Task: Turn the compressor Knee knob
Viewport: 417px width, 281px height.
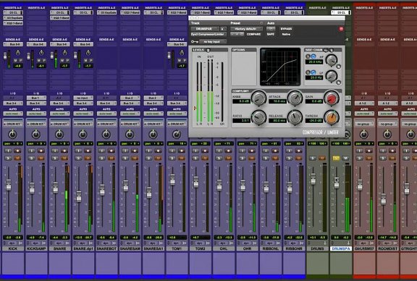Action: tap(258, 98)
